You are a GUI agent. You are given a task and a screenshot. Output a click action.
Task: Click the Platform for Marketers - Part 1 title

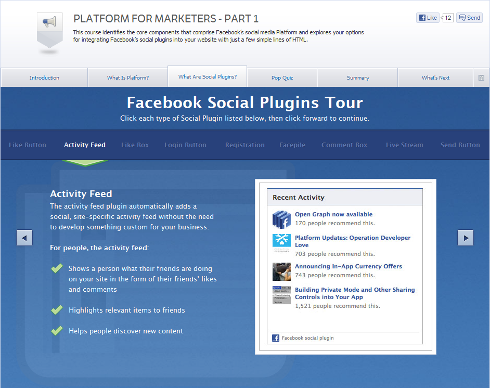click(166, 19)
